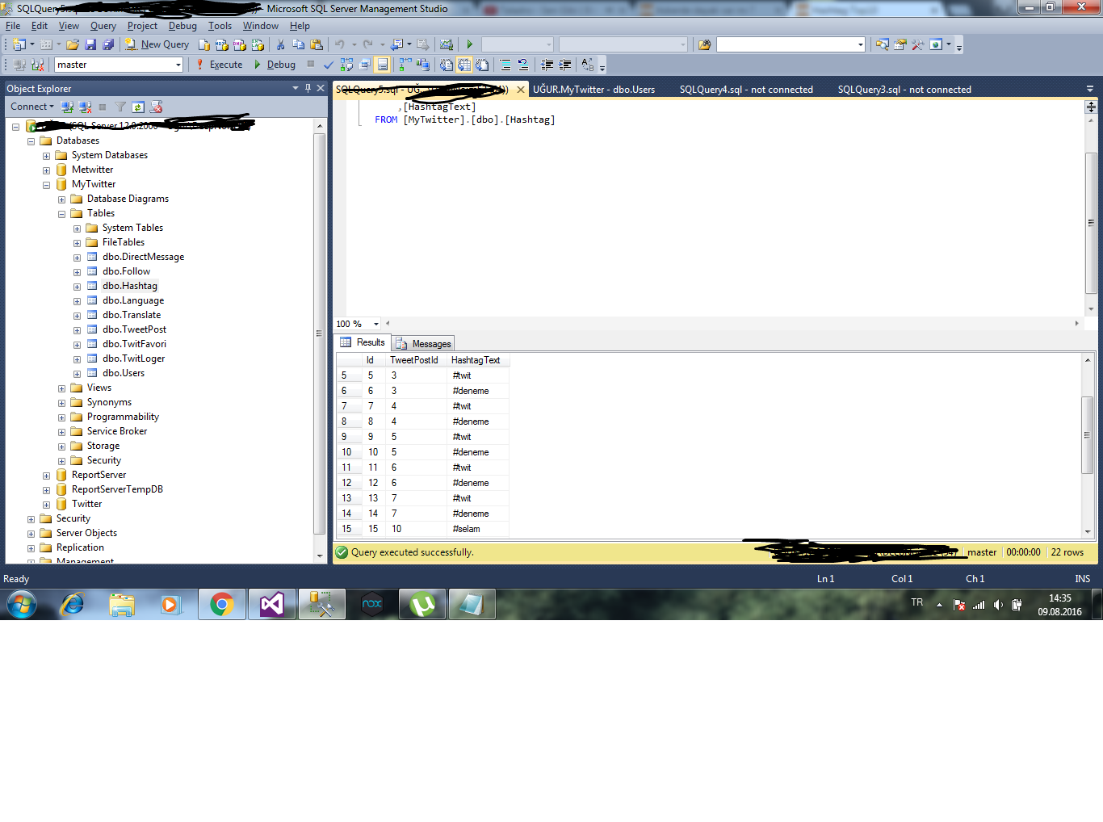Switch to the Messages tab
This screenshot has width=1103, height=822.
click(x=424, y=343)
